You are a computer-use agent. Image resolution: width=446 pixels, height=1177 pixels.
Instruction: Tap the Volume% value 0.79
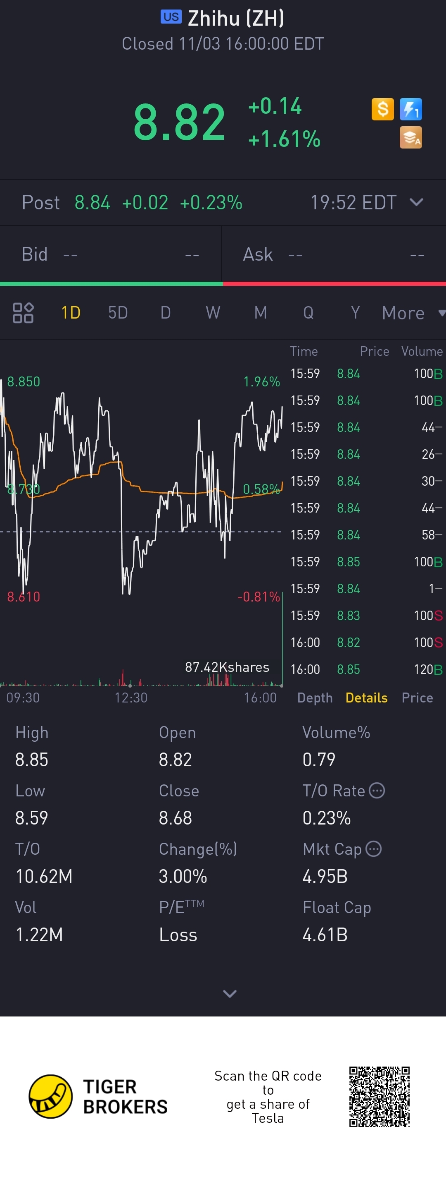[319, 760]
